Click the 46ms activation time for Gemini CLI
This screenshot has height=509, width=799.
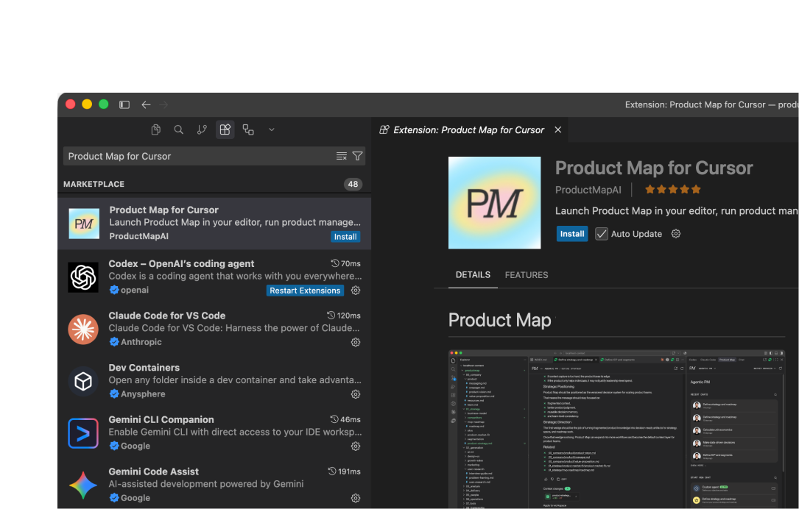point(345,419)
